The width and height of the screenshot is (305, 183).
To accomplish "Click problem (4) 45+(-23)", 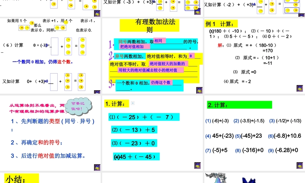I will pyautogui.click(x=219, y=136).
